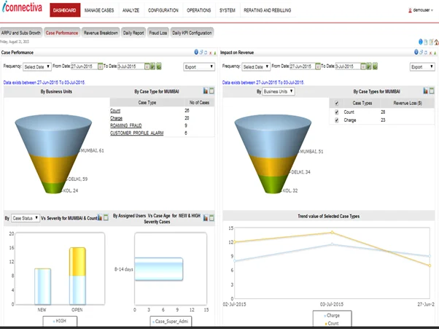Show table view for Case Status vs Severity
This screenshot has height=329, width=439.
[106, 217]
